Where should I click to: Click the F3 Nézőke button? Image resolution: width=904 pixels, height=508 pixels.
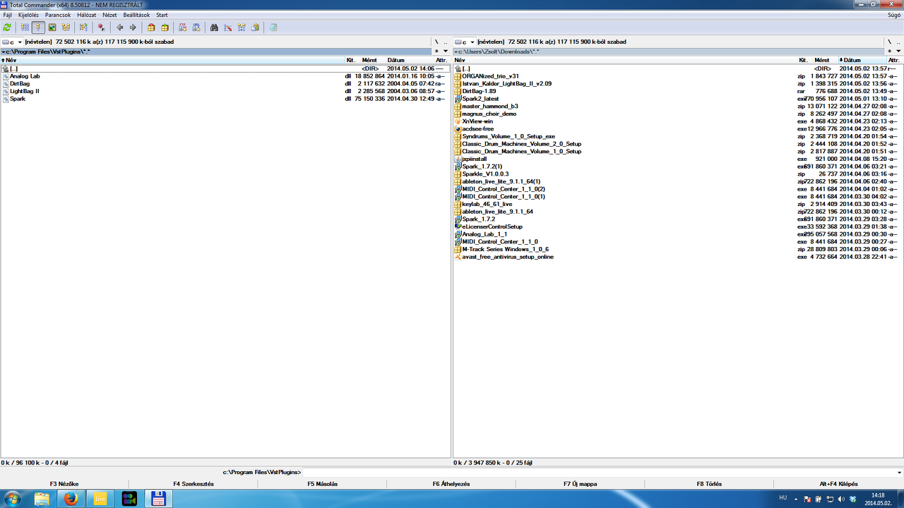pyautogui.click(x=64, y=484)
